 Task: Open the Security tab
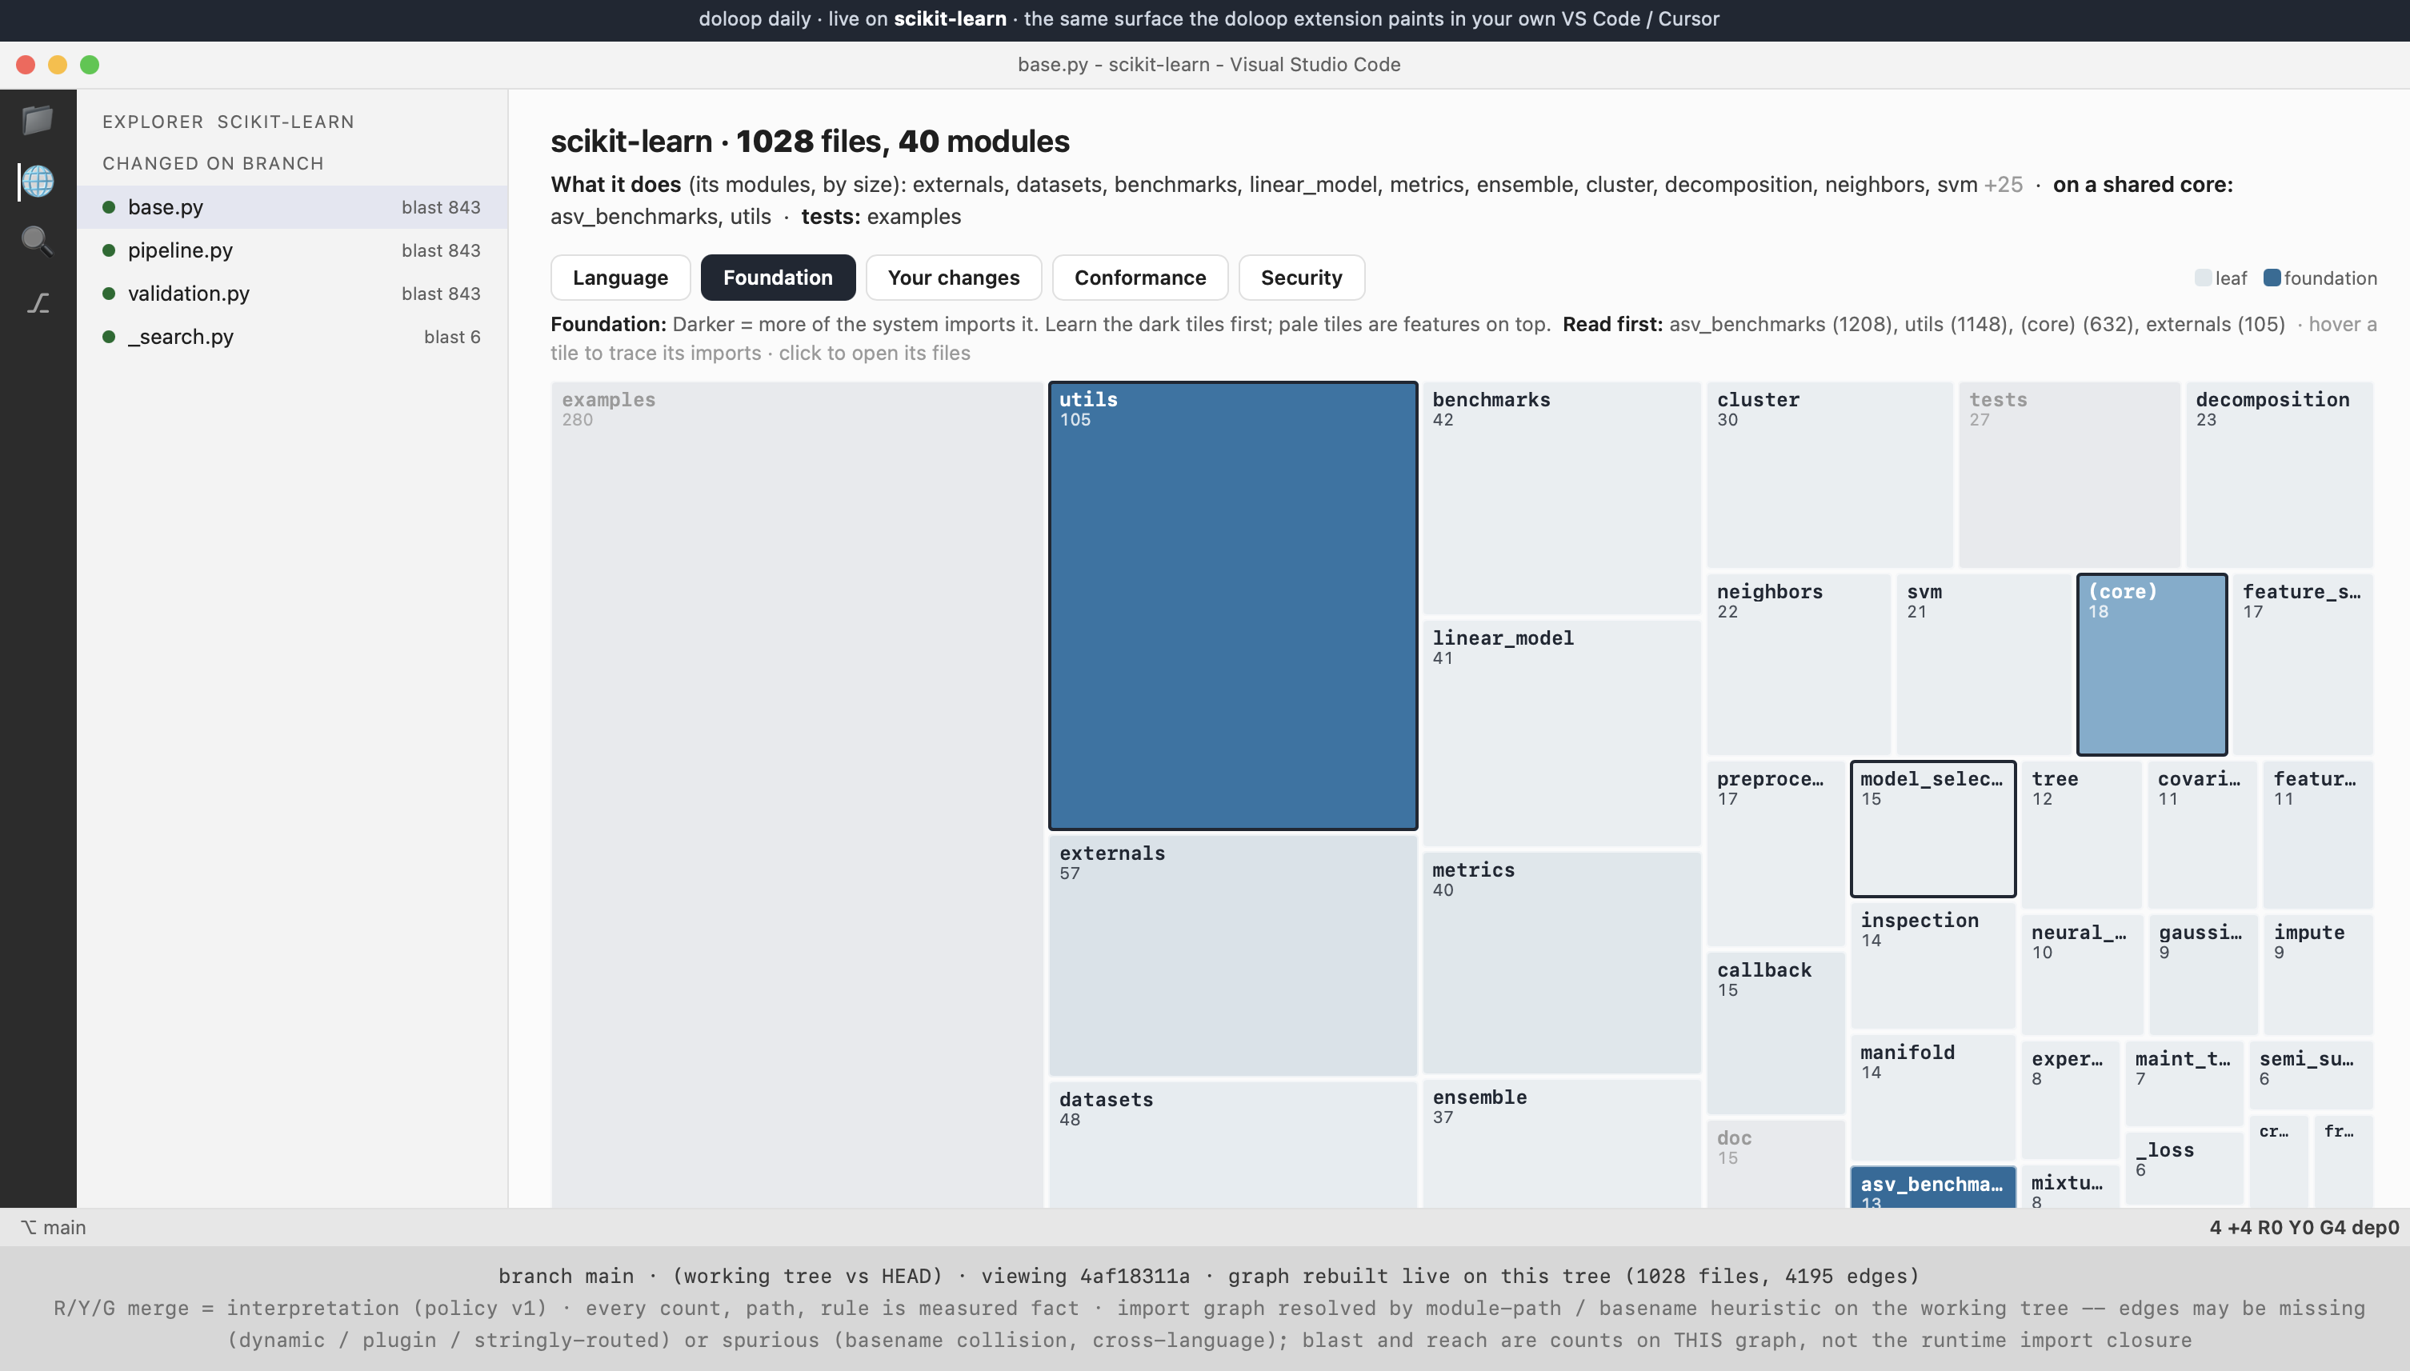point(1300,278)
